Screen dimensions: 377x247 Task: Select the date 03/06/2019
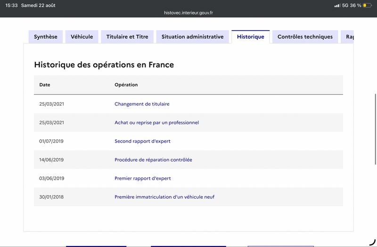[x=52, y=178]
